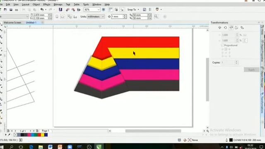This screenshot has width=265, height=149.
Task: Open the Layout menu
Action: tap(26, 5)
